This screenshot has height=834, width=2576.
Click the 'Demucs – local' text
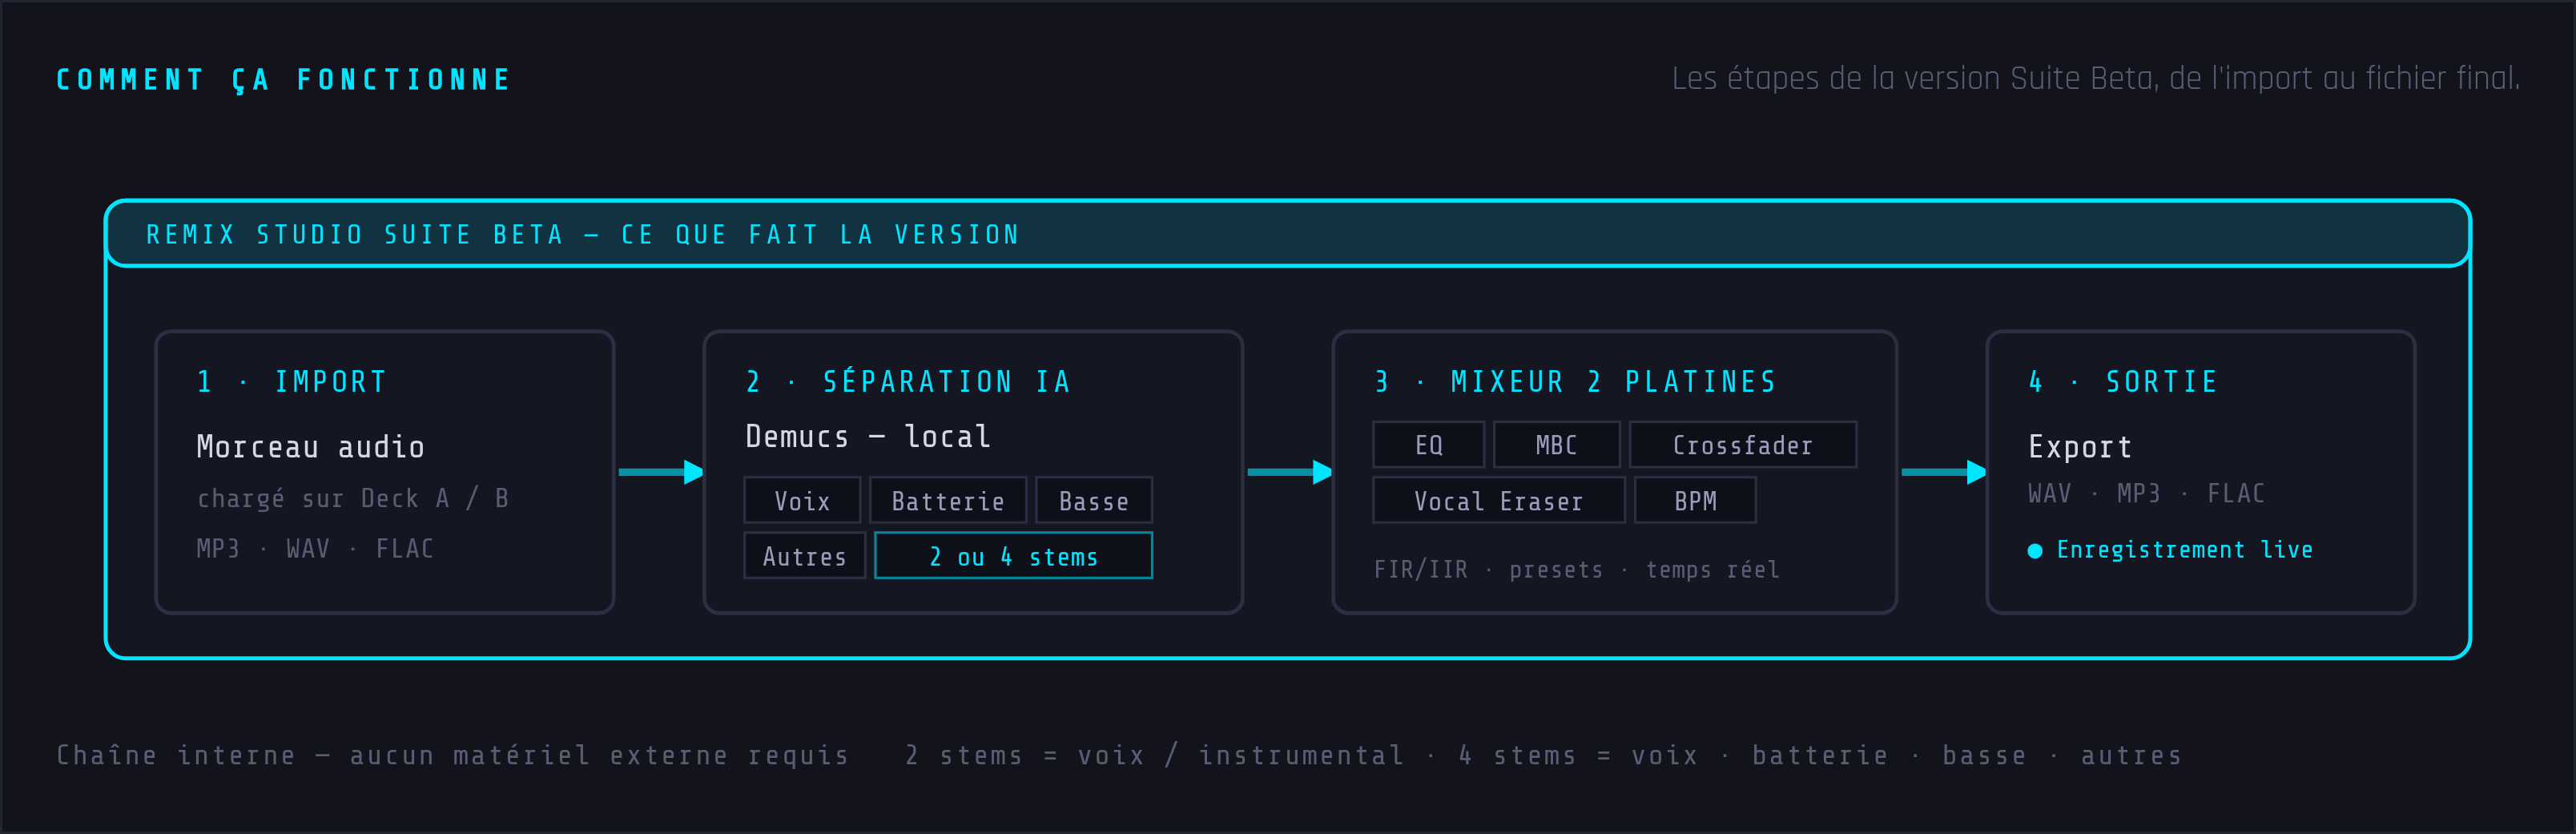[x=868, y=437]
